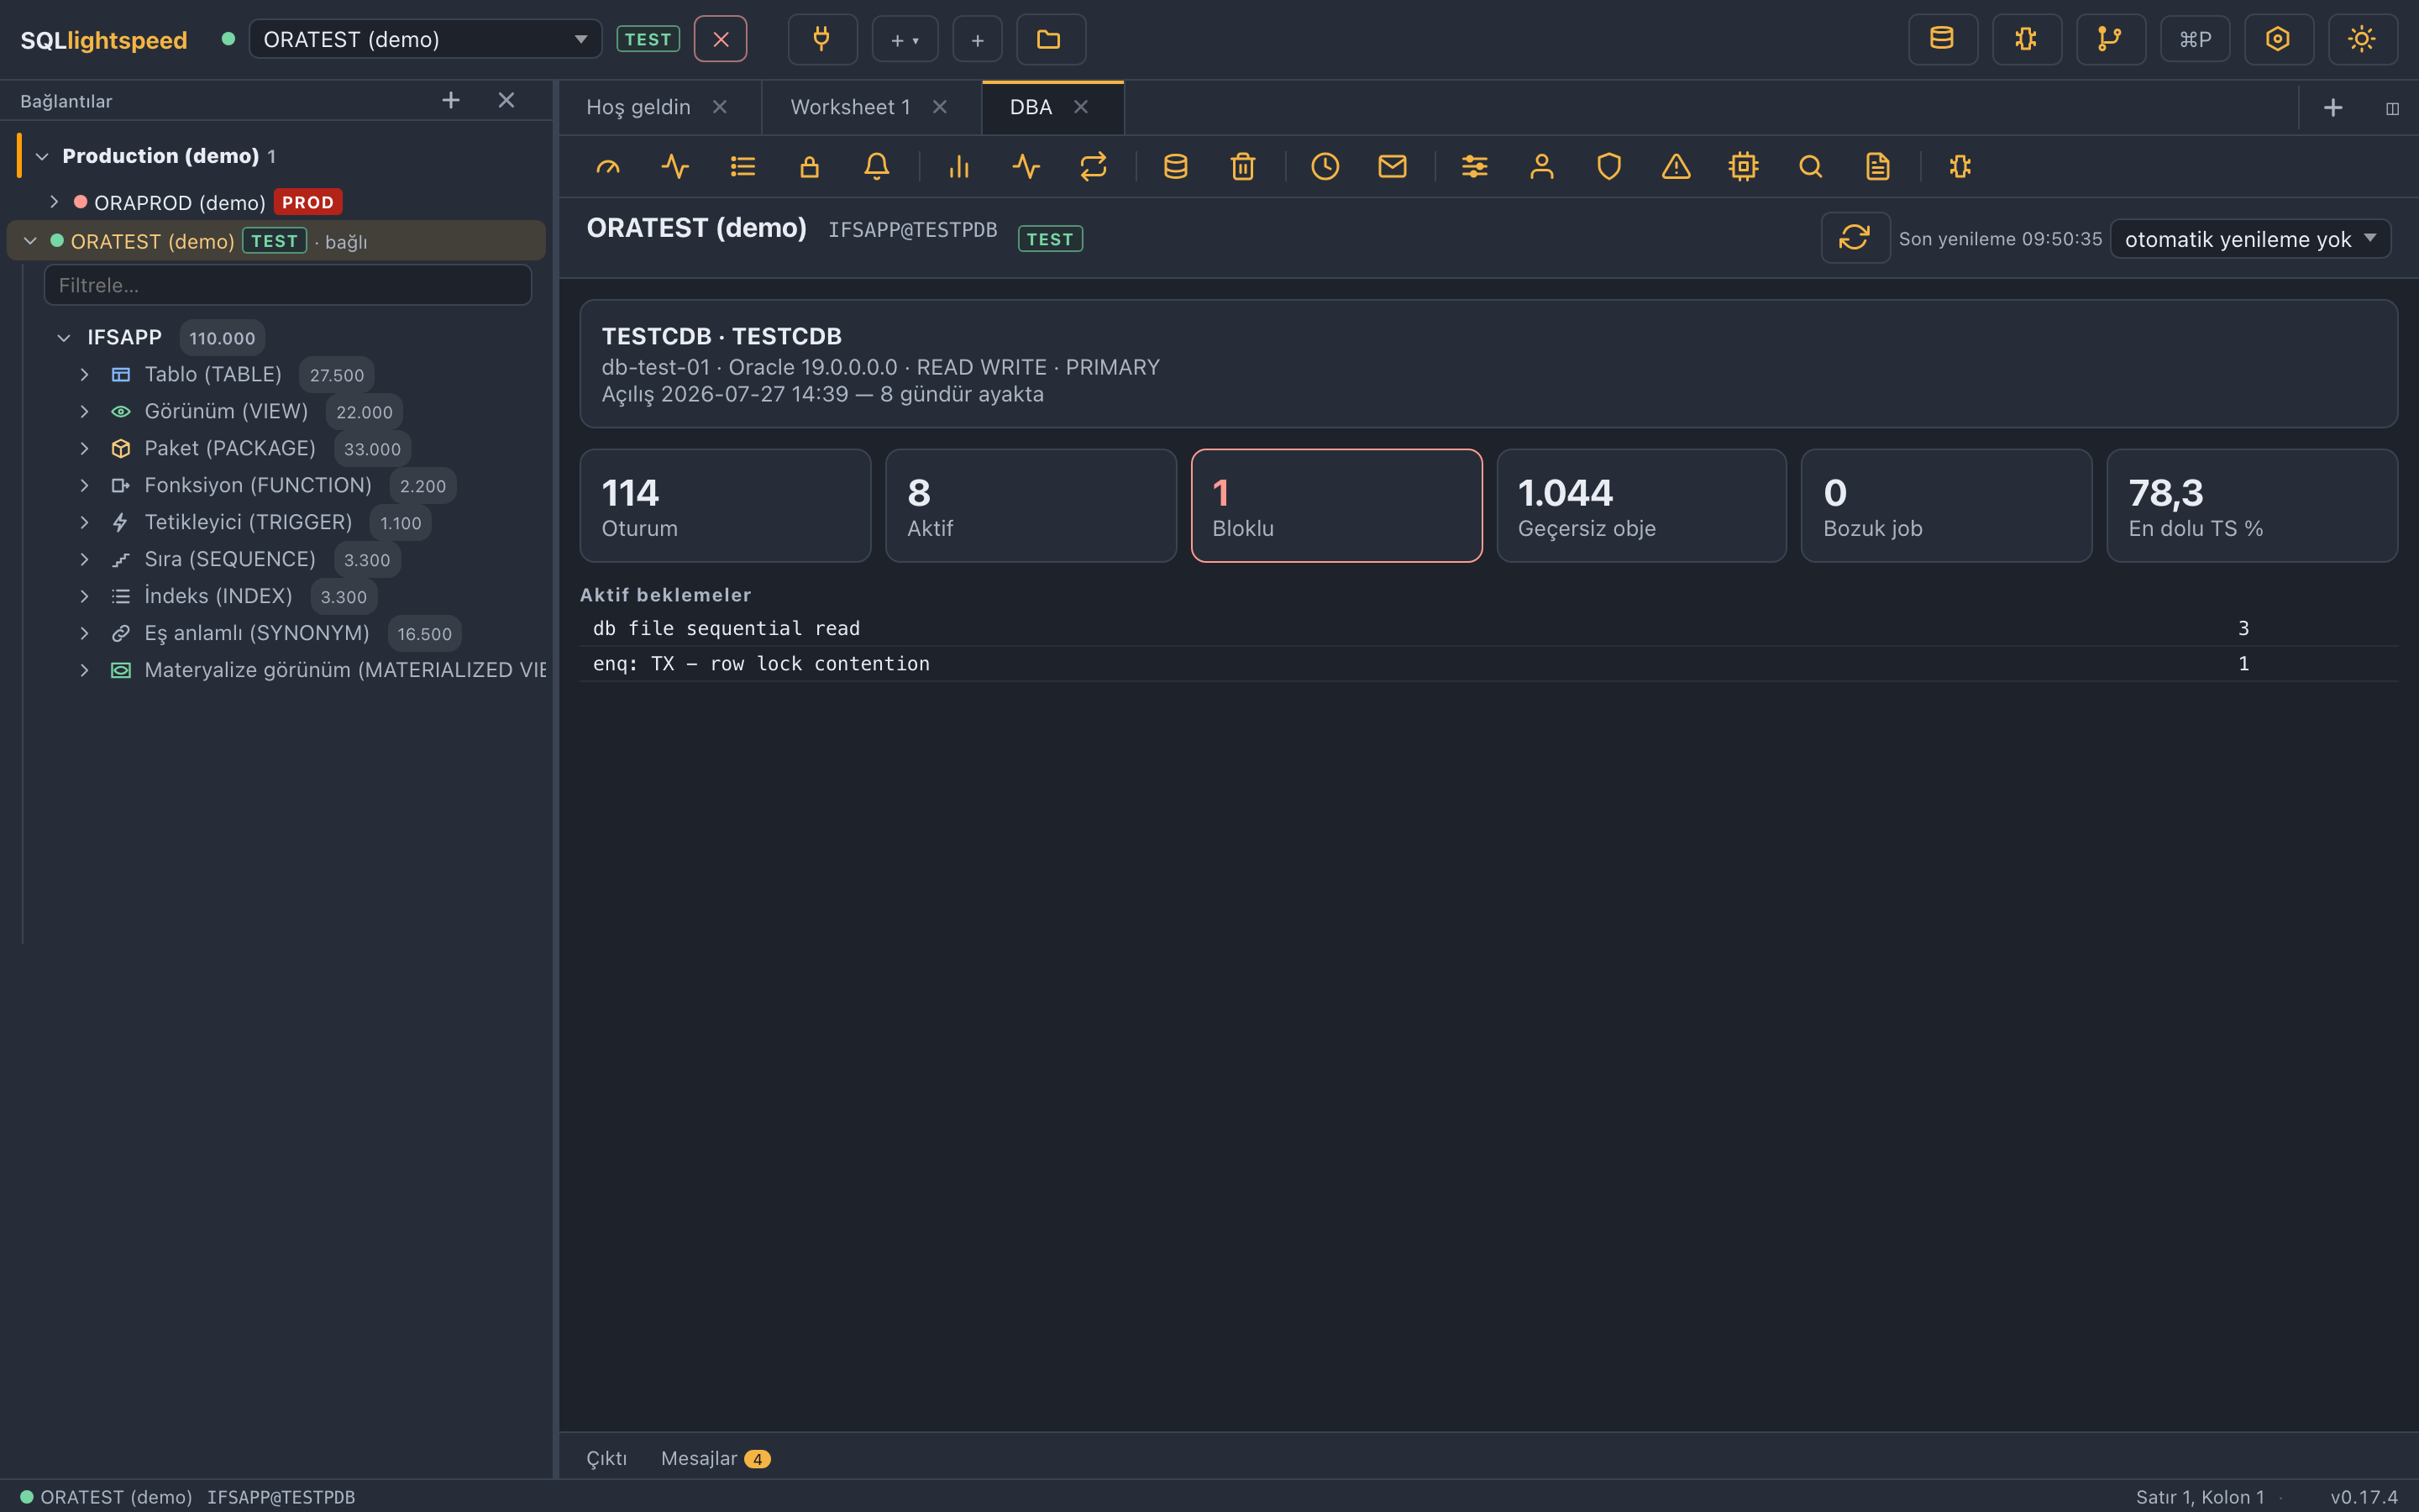The height and width of the screenshot is (1512, 2419).
Task: Open the Çıktı tab
Action: [x=606, y=1458]
